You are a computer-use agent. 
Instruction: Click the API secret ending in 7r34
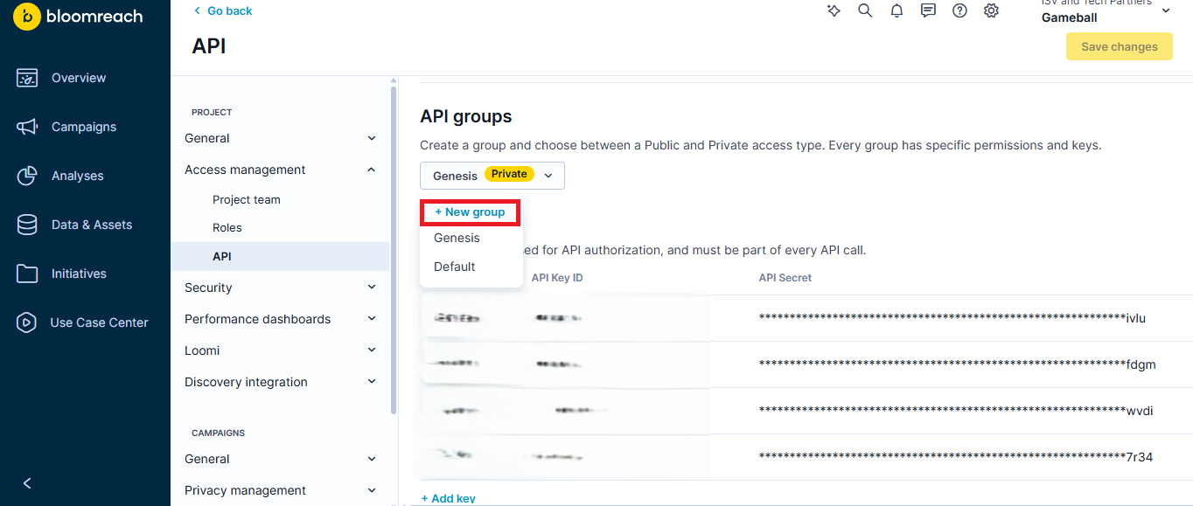(x=955, y=456)
